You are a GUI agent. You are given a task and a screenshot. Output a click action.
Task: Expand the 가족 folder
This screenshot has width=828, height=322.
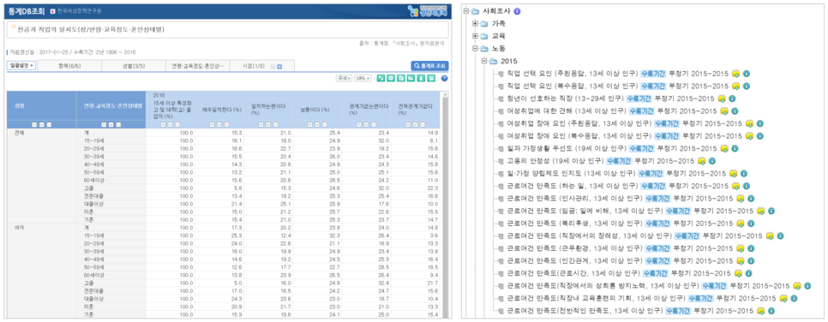[x=475, y=24]
